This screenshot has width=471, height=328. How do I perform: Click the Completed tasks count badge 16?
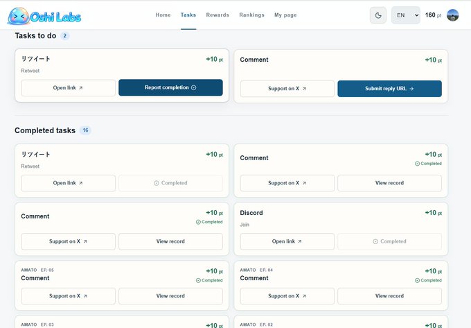point(85,130)
